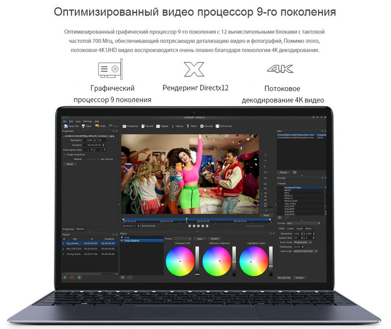
Task: Switch to the Other encode tab
Action: point(308,229)
